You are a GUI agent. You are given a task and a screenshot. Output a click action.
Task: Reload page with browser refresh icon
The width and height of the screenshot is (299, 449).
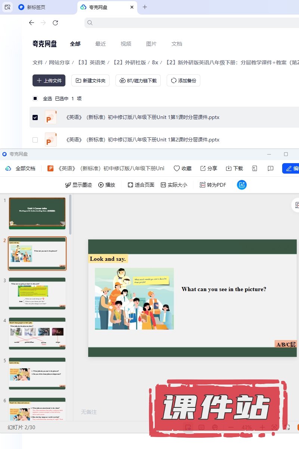pyautogui.click(x=55, y=23)
